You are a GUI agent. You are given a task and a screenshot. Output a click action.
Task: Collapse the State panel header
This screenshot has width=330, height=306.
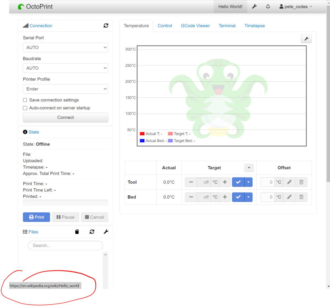coord(34,132)
